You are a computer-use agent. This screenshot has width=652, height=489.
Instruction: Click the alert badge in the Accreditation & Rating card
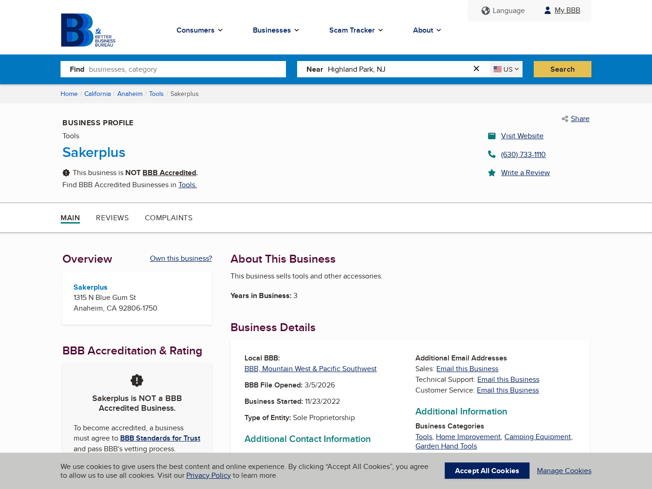point(137,380)
